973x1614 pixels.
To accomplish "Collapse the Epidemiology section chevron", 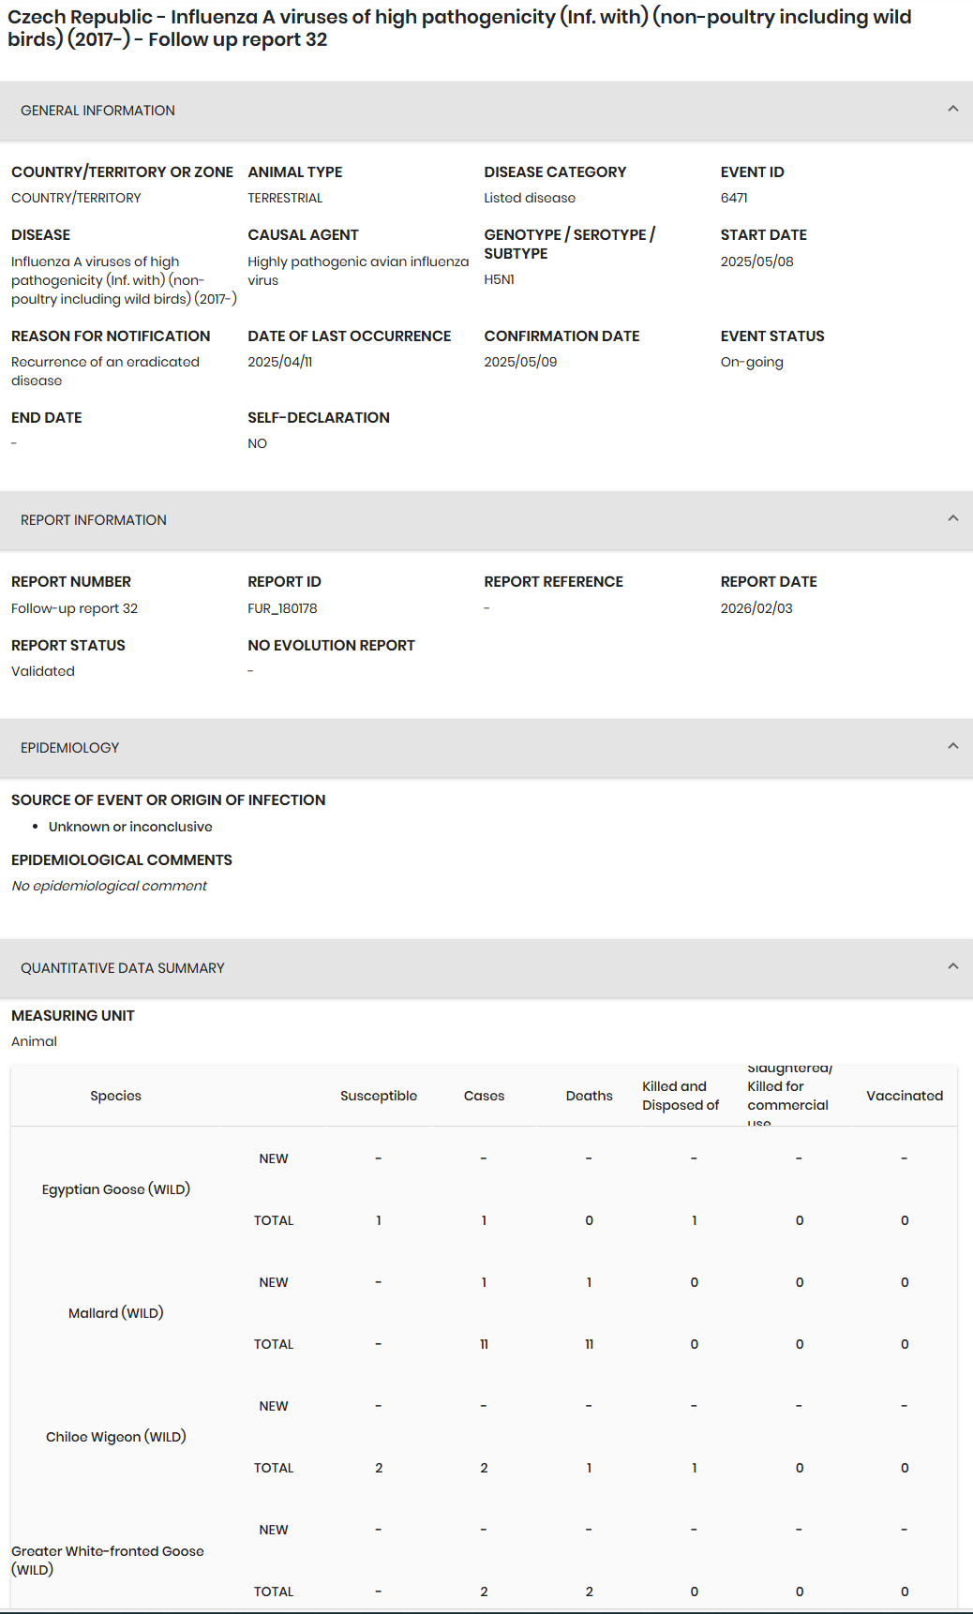I will 952,747.
